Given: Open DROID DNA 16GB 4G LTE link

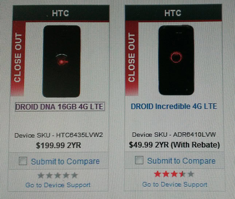Looking at the screenshot, I should pyautogui.click(x=59, y=107).
